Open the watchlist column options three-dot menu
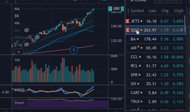This screenshot has height=112, width=190. (128, 11)
